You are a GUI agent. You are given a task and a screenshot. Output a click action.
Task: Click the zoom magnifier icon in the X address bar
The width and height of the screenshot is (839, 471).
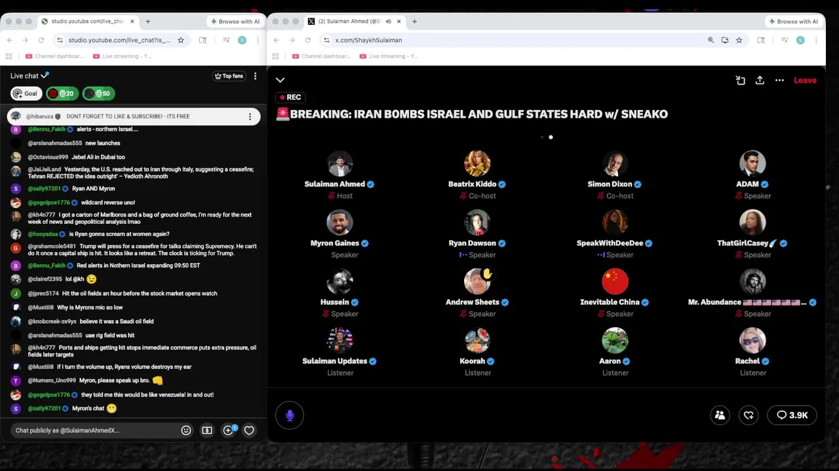711,40
